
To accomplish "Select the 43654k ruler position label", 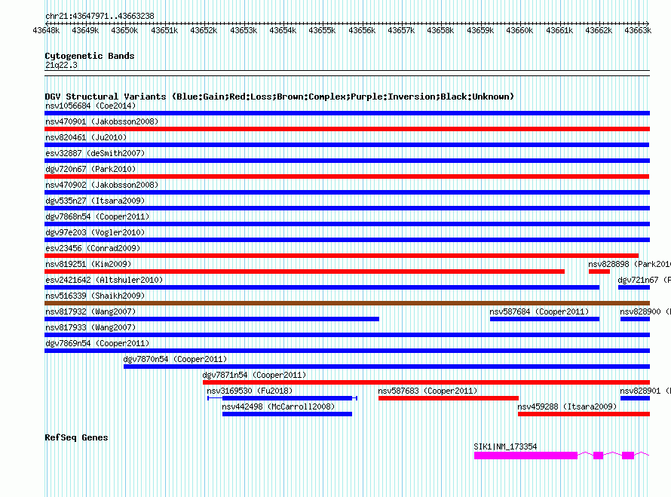I will [283, 30].
